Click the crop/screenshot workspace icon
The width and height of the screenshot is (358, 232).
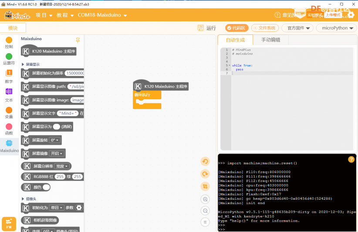205,186
